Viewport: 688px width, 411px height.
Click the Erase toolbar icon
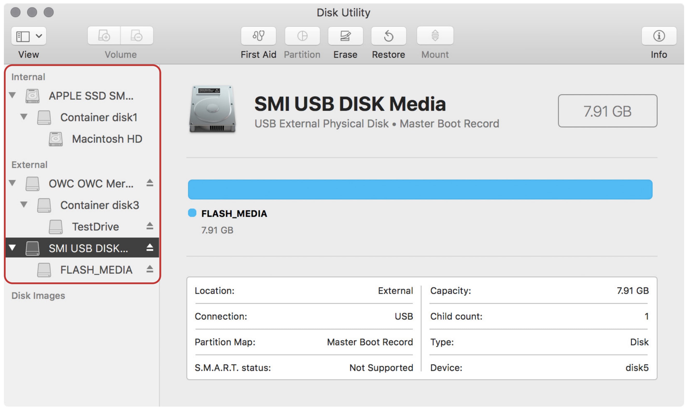[345, 36]
